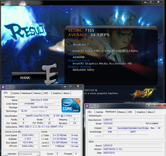
Task: Click the Southbridge QM57 value
Action: coord(133,132)
